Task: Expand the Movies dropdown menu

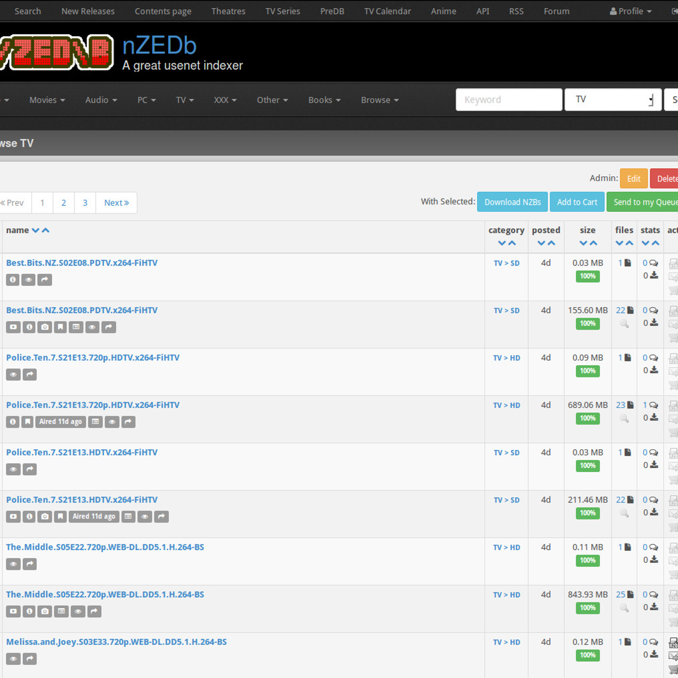Action: [x=47, y=100]
